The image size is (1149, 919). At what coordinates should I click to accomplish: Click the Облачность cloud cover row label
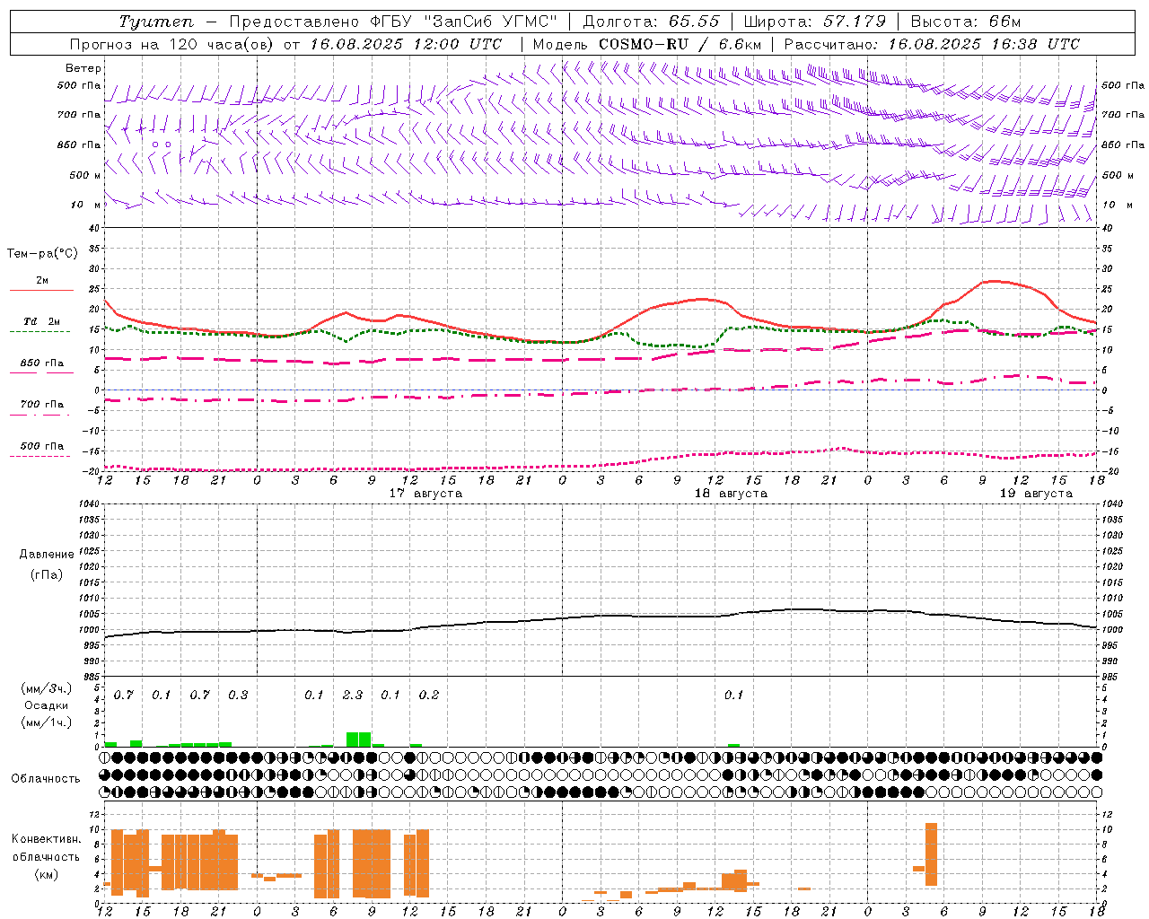46,778
